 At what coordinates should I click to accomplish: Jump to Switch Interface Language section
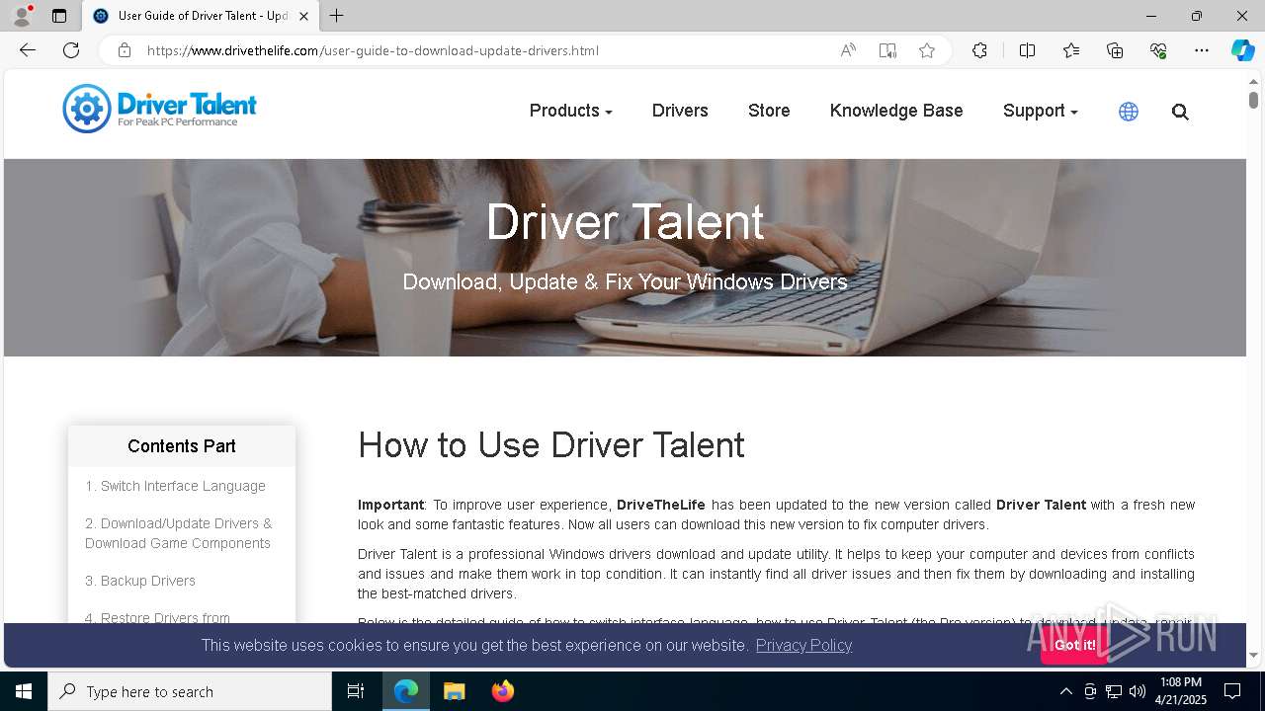tap(175, 486)
